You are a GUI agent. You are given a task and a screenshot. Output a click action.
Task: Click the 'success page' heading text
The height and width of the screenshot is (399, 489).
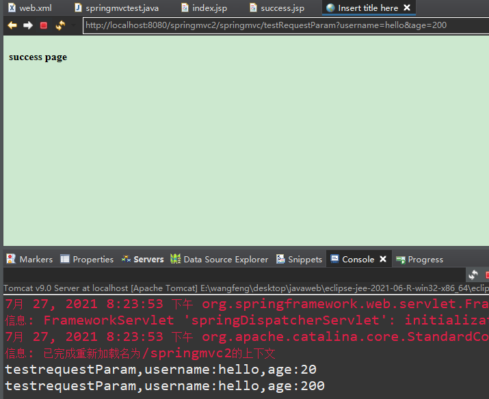(x=38, y=57)
